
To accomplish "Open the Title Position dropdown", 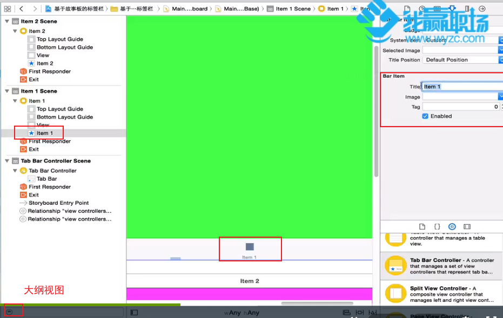I will tap(462, 60).
